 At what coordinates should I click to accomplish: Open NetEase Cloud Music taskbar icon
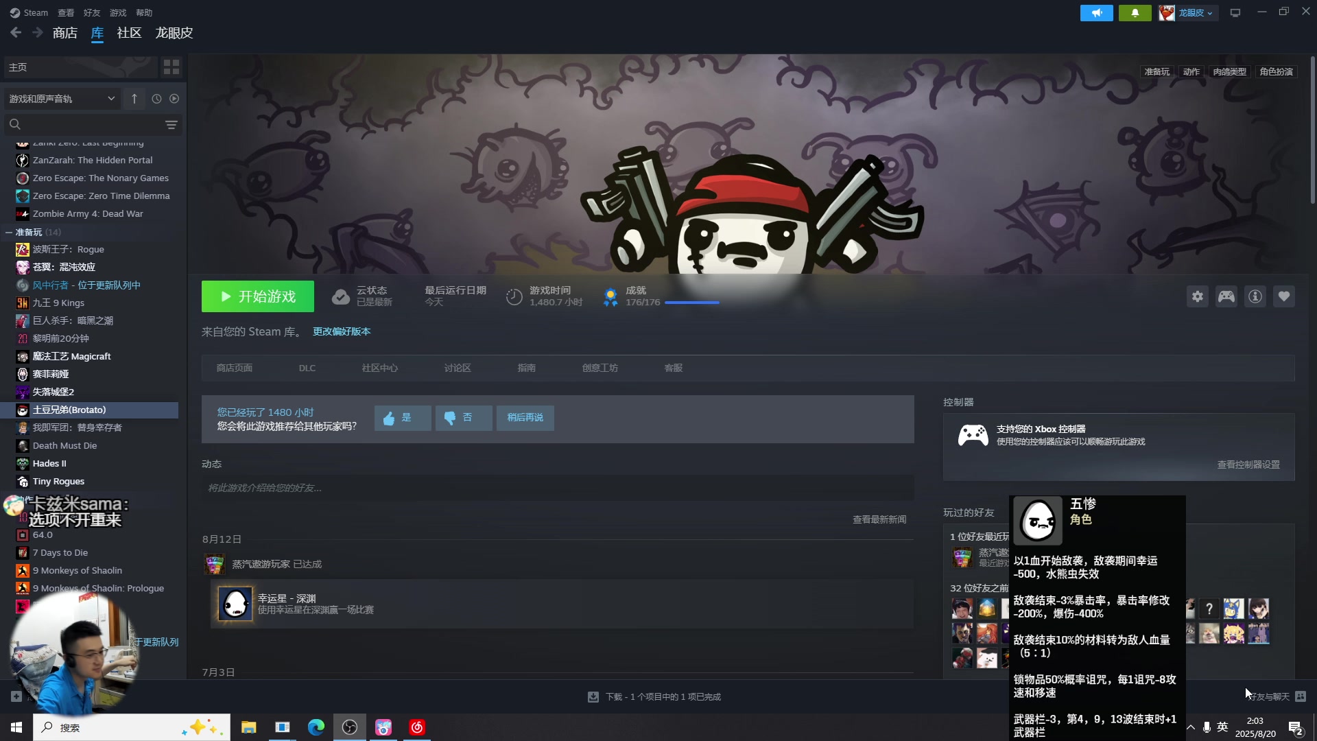tap(417, 727)
